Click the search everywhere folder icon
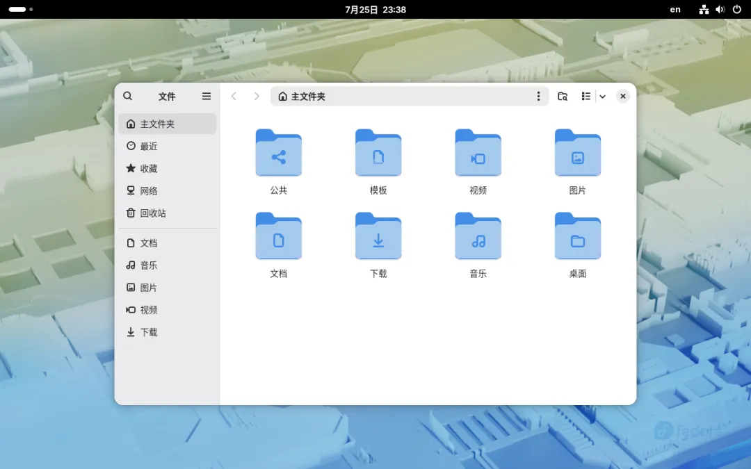Screen dimensions: 751x469 (x=563, y=96)
